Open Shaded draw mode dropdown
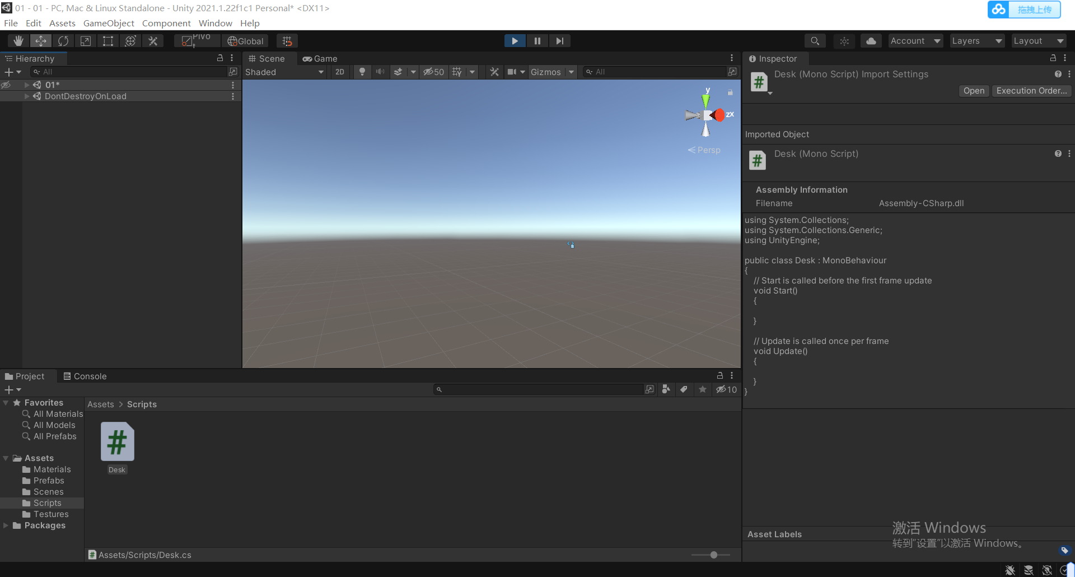This screenshot has width=1075, height=577. click(x=284, y=72)
